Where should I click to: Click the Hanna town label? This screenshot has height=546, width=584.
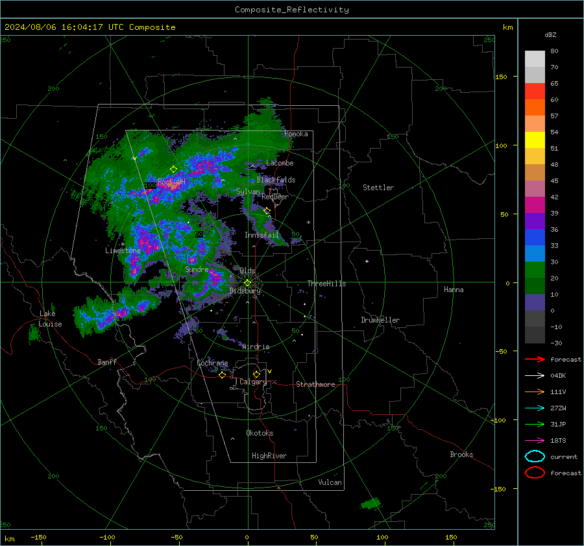454,290
